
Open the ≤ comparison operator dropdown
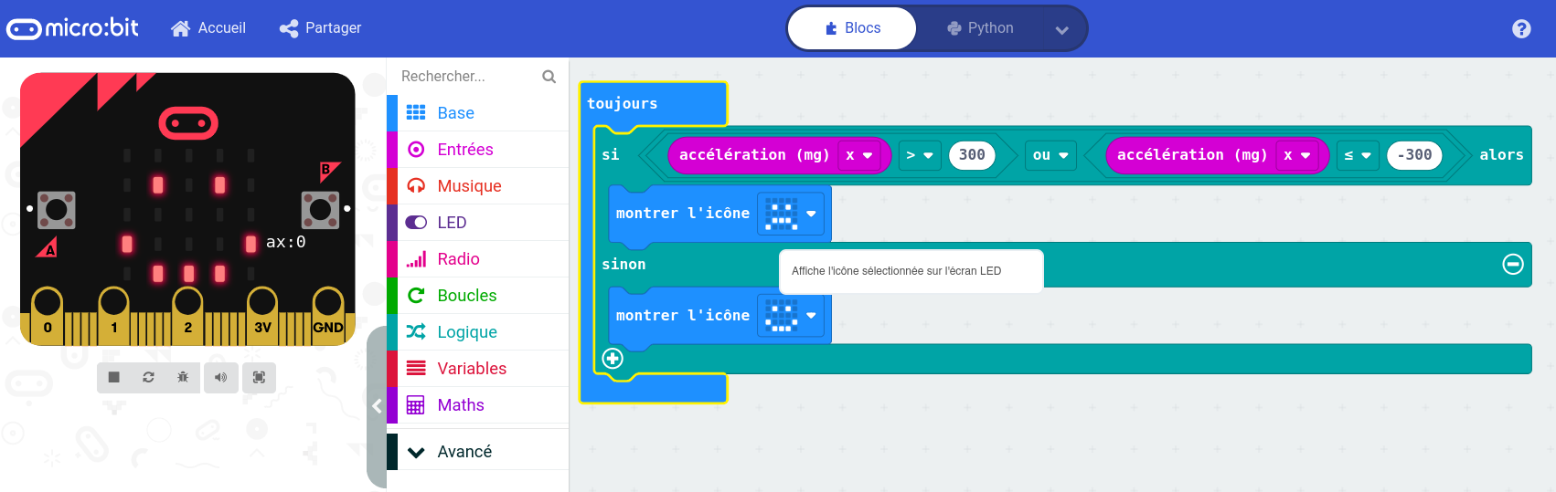click(1357, 155)
